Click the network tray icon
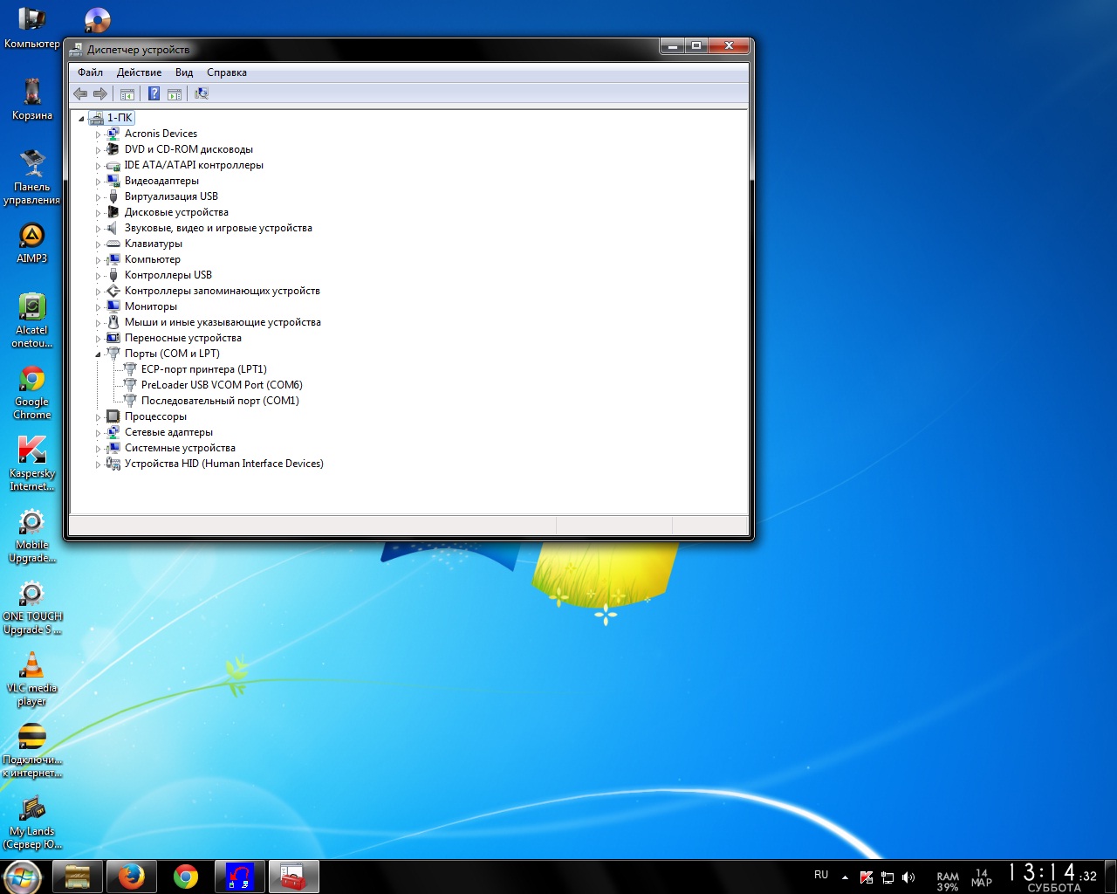The image size is (1117, 894). click(887, 877)
